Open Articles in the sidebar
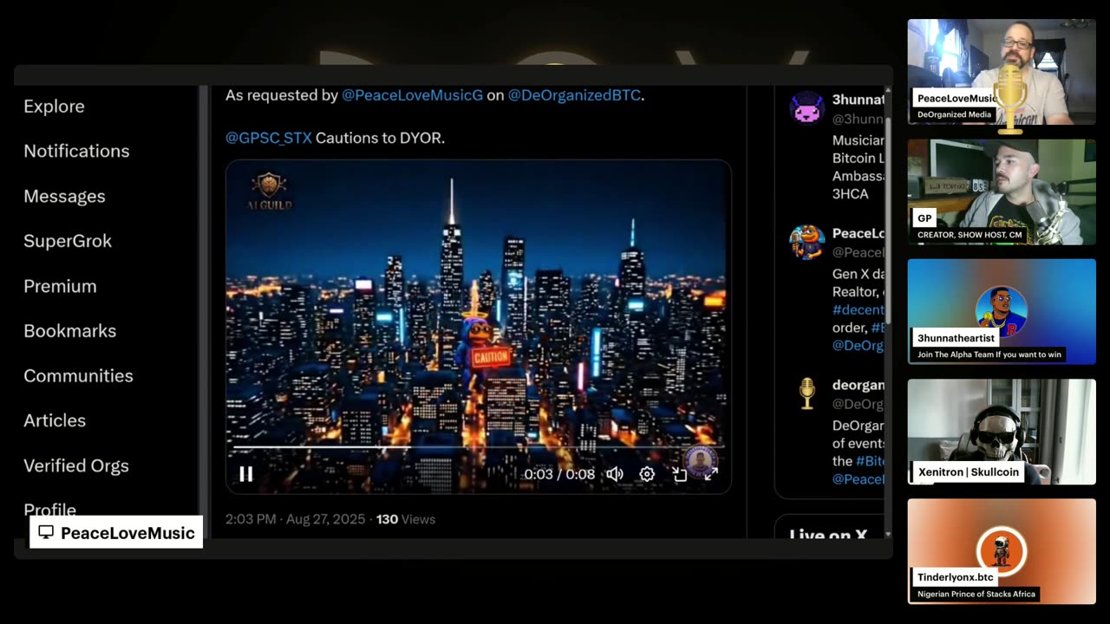The width and height of the screenshot is (1110, 624). [55, 420]
